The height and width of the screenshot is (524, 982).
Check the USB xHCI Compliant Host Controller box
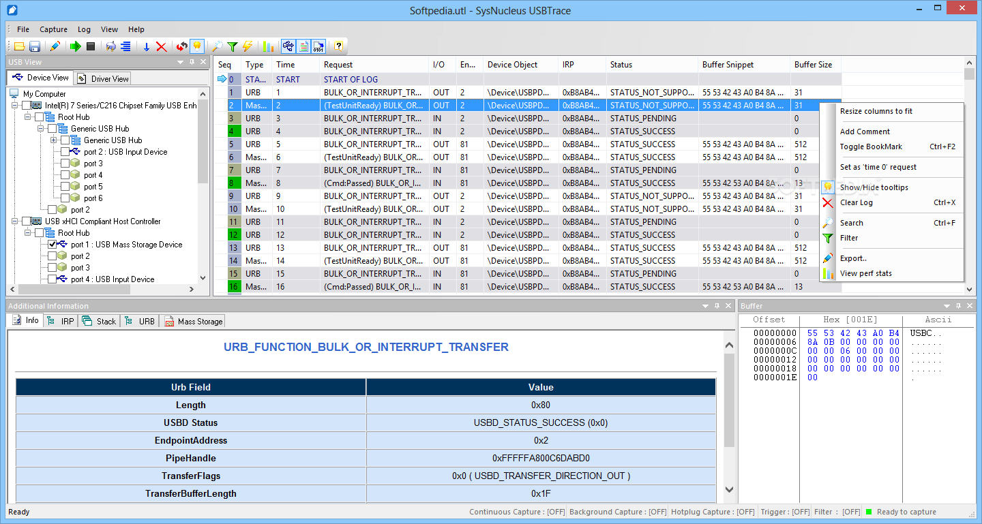point(27,221)
